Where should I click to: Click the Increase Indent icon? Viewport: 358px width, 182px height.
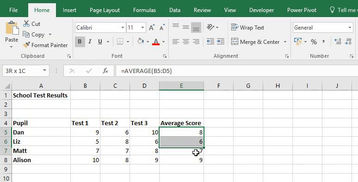click(220, 42)
